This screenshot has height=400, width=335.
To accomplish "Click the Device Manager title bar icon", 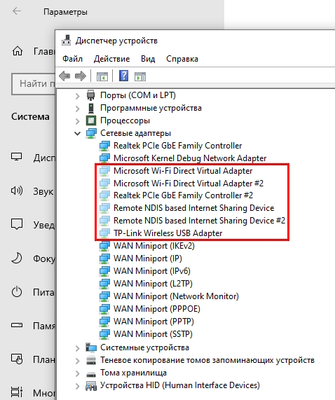I will coord(67,41).
